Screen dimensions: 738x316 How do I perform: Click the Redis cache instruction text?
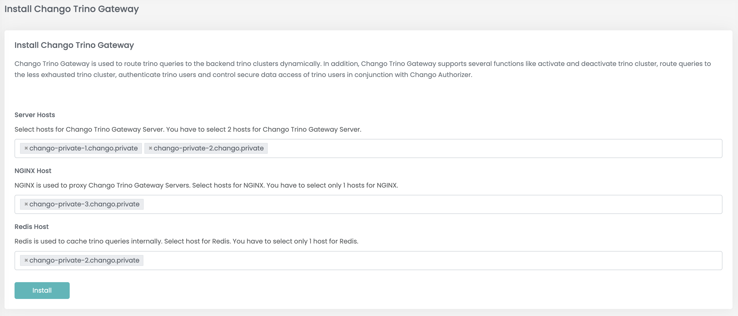pos(187,241)
